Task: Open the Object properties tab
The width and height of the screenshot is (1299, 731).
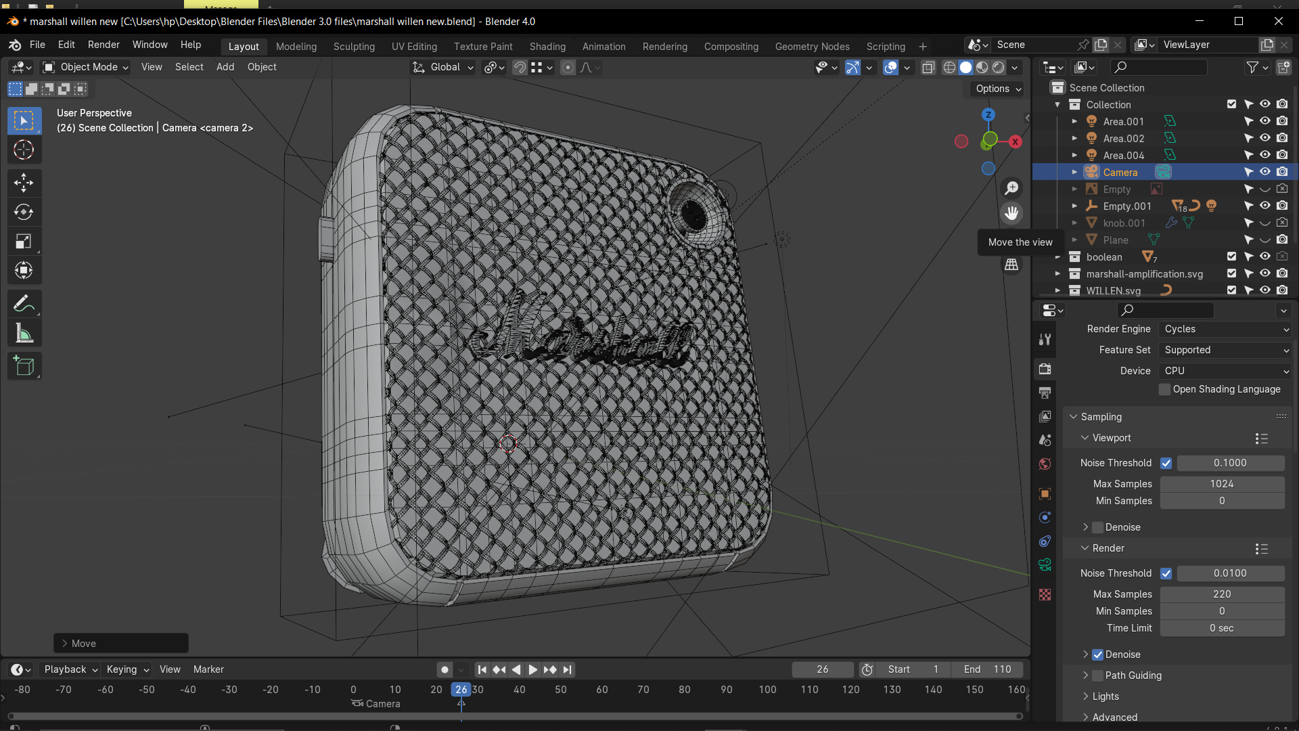Action: (x=1045, y=493)
